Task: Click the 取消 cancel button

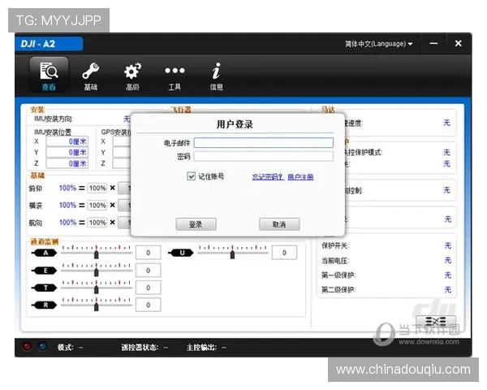Action: pos(279,224)
